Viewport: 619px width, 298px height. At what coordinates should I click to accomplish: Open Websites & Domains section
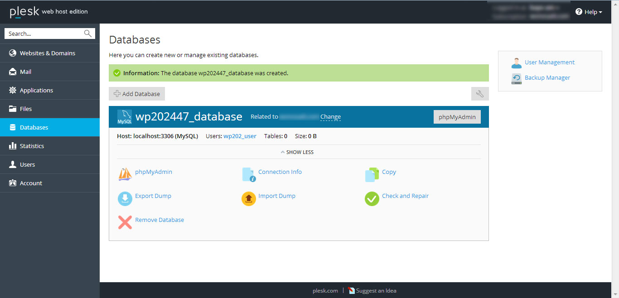tap(50, 53)
